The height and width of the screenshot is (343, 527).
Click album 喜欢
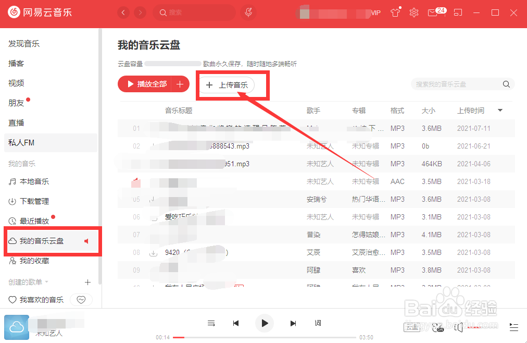tap(359, 271)
